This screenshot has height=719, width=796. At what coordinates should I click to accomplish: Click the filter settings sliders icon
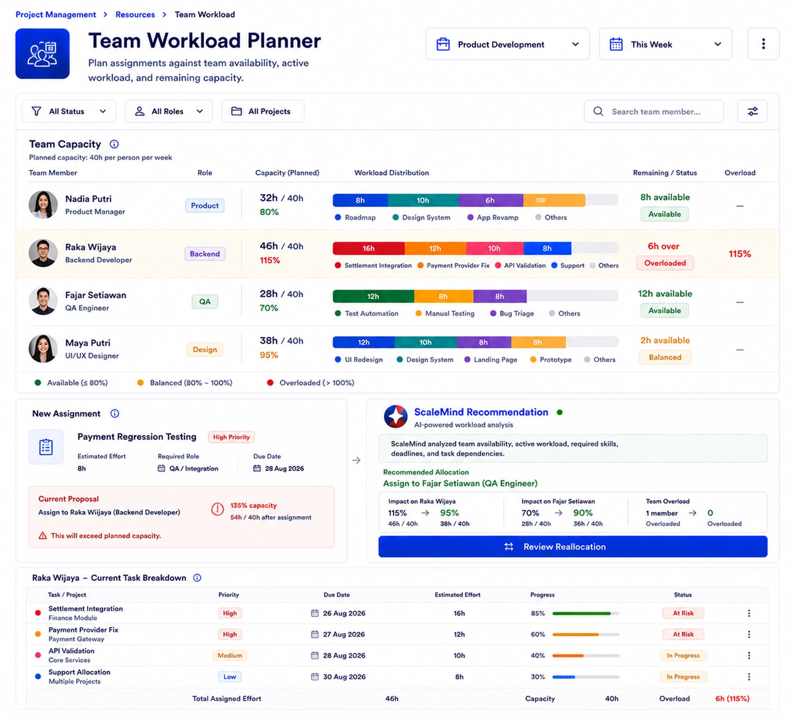[x=752, y=111]
